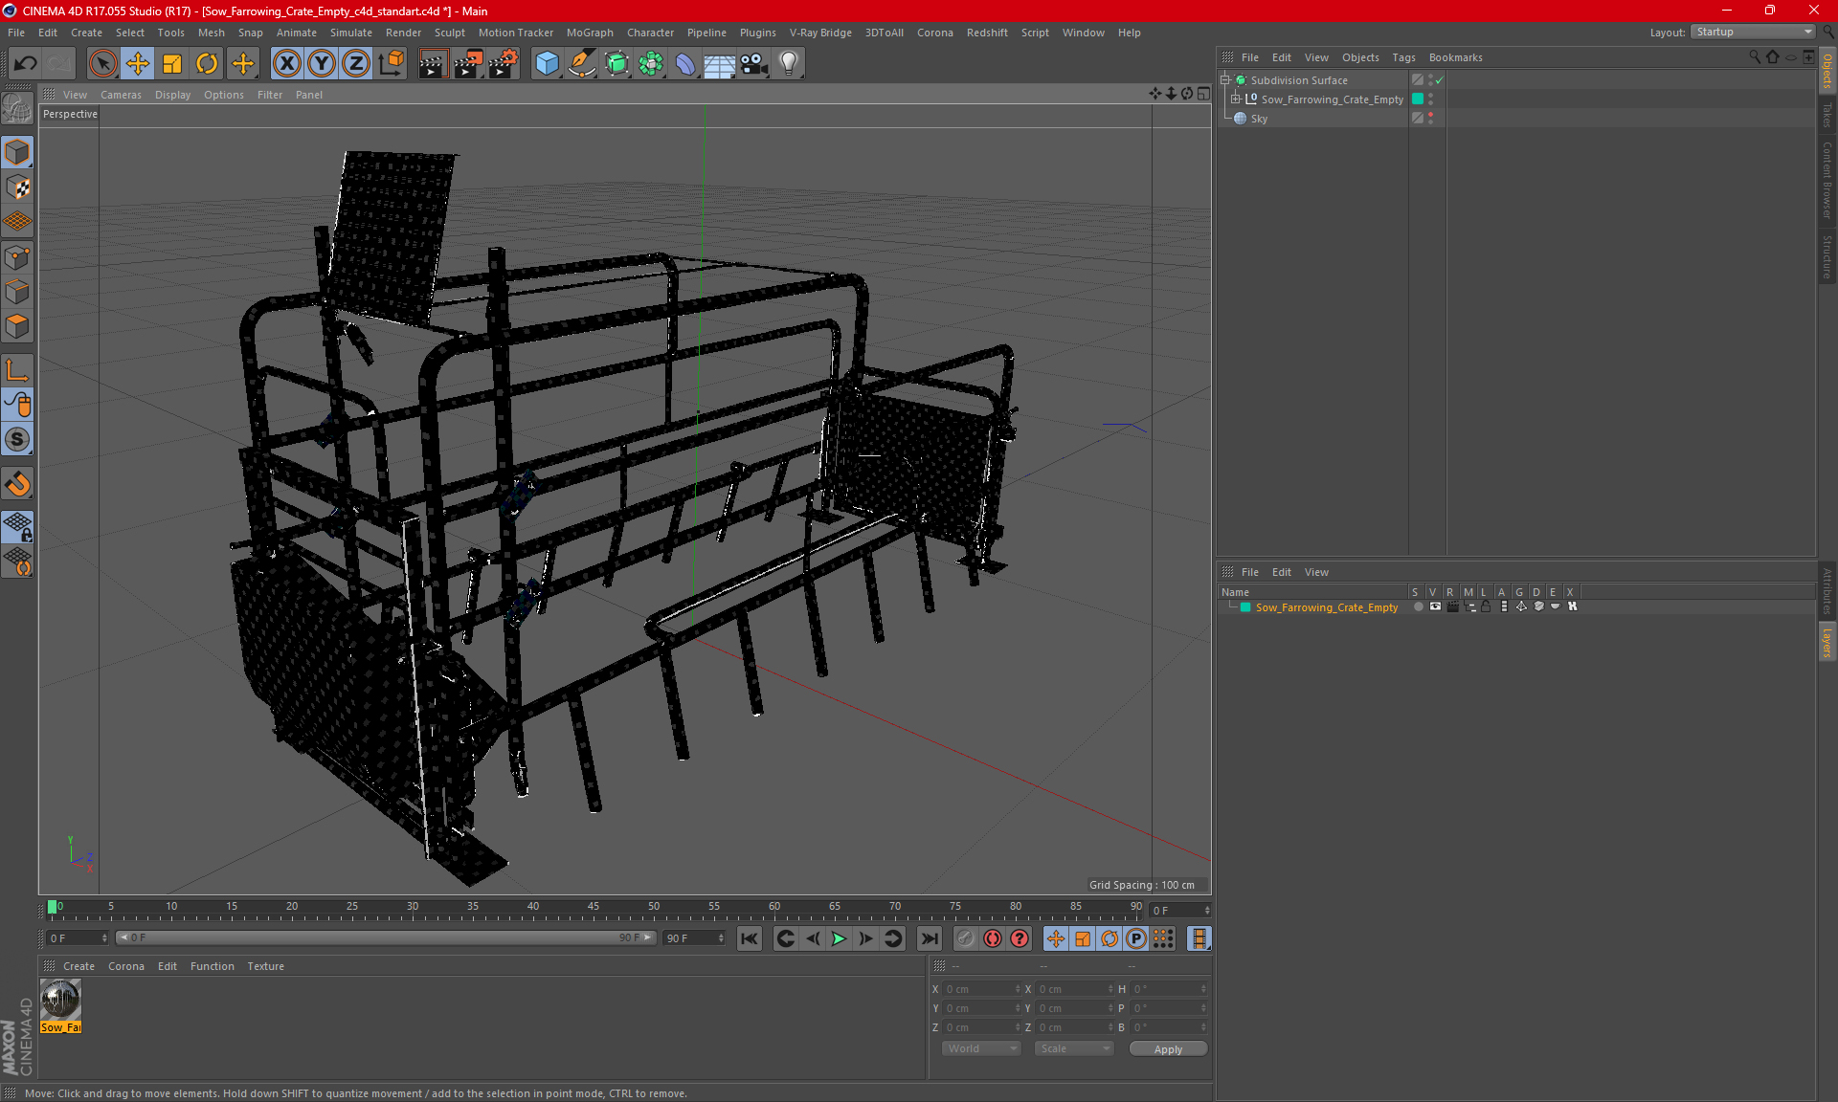Viewport: 1838px width, 1102px height.
Task: Open the spline Pen tool
Action: [582, 63]
